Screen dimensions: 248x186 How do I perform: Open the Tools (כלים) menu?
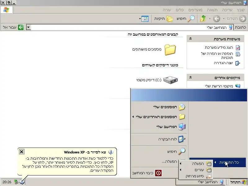pos(180,10)
